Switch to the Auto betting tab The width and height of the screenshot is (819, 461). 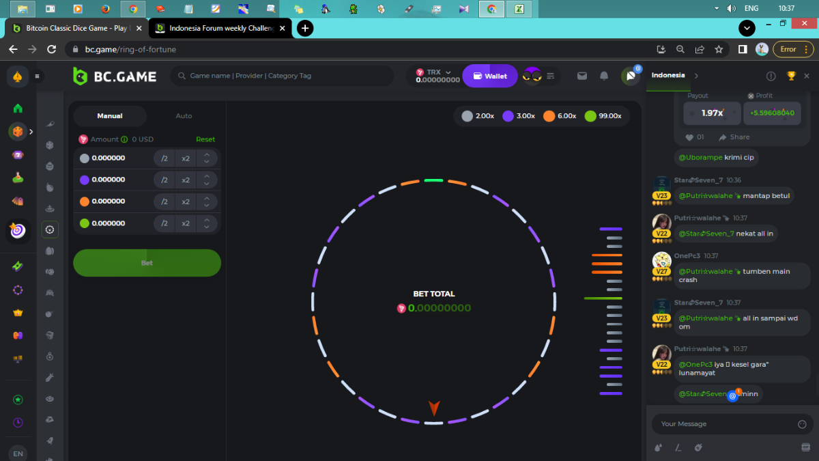184,116
